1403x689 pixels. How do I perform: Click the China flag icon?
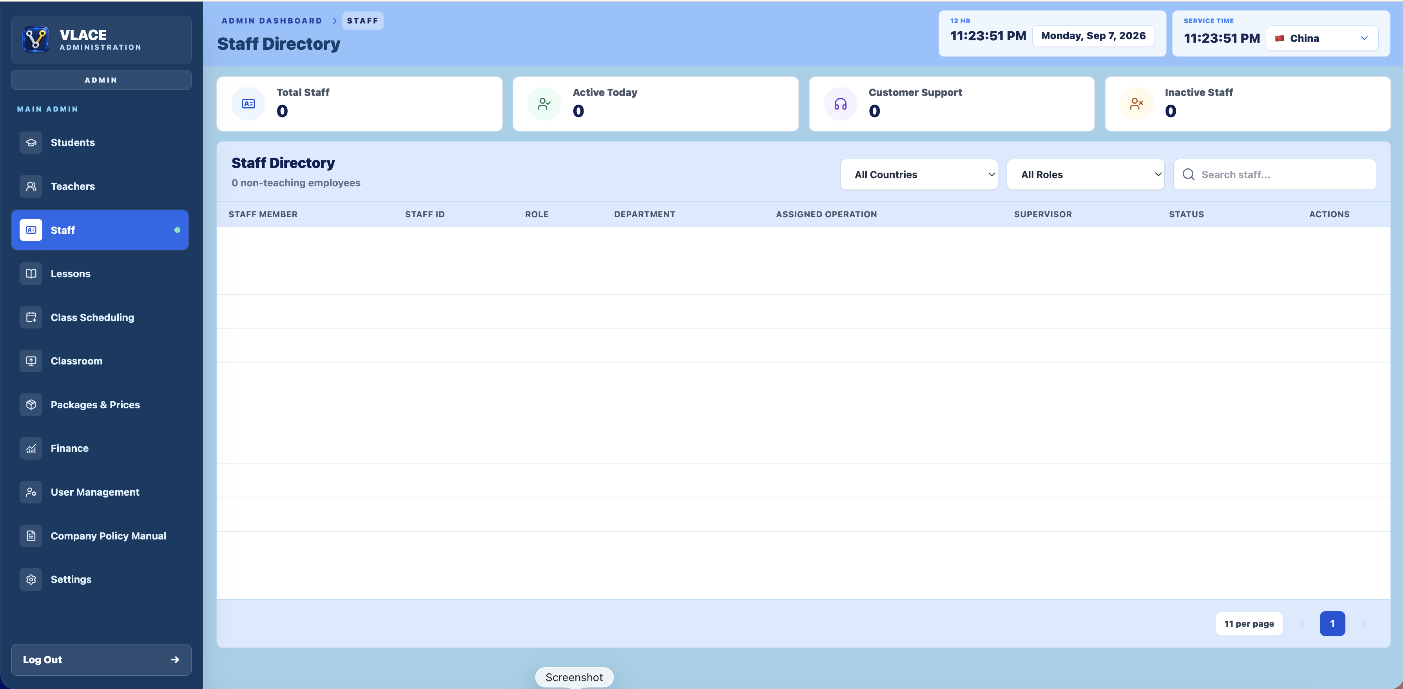pyautogui.click(x=1280, y=38)
